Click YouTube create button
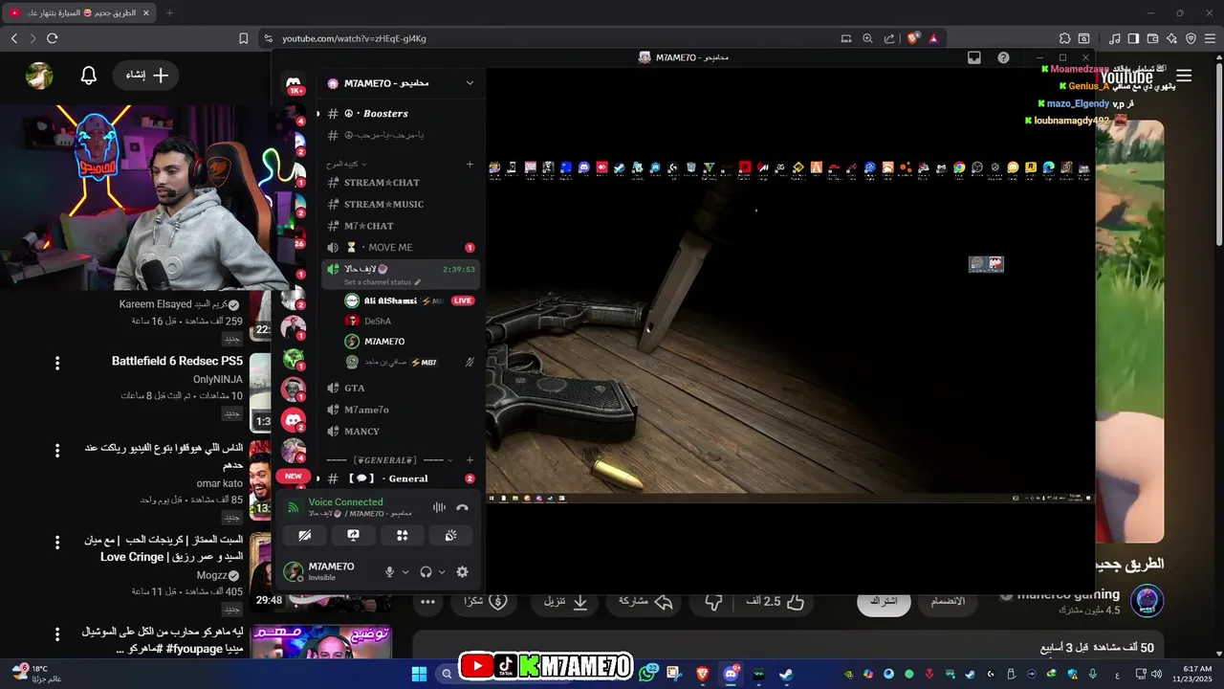 point(146,76)
